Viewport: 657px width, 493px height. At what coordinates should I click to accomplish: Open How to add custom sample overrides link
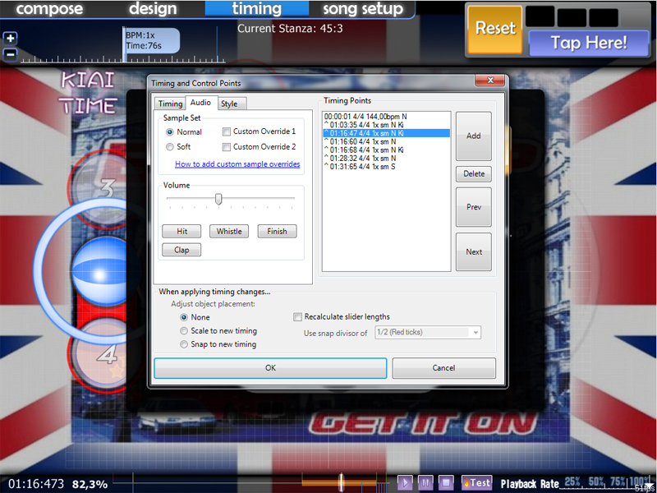coord(237,164)
